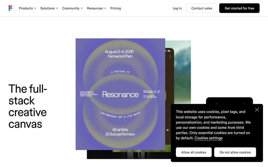The image size is (268, 167).
Task: Click the headline 'The full-stack creative canvas'
Action: [28, 106]
